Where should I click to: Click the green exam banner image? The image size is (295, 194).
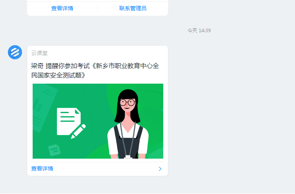[x=98, y=121]
